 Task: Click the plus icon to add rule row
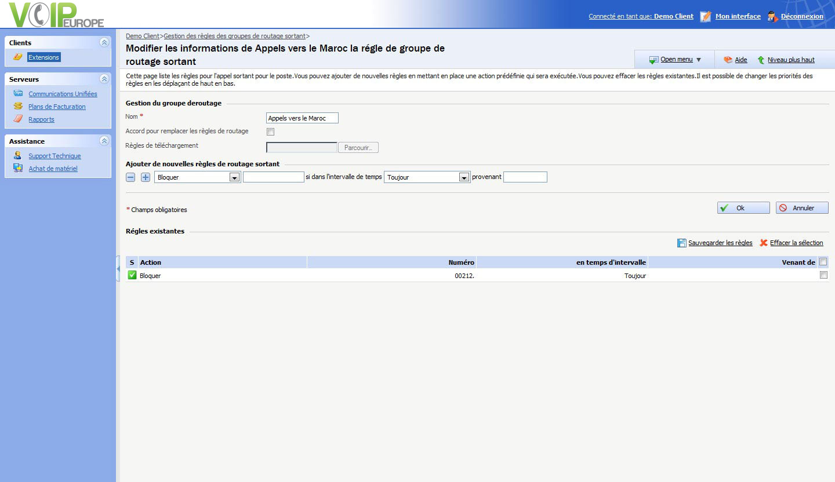(146, 177)
